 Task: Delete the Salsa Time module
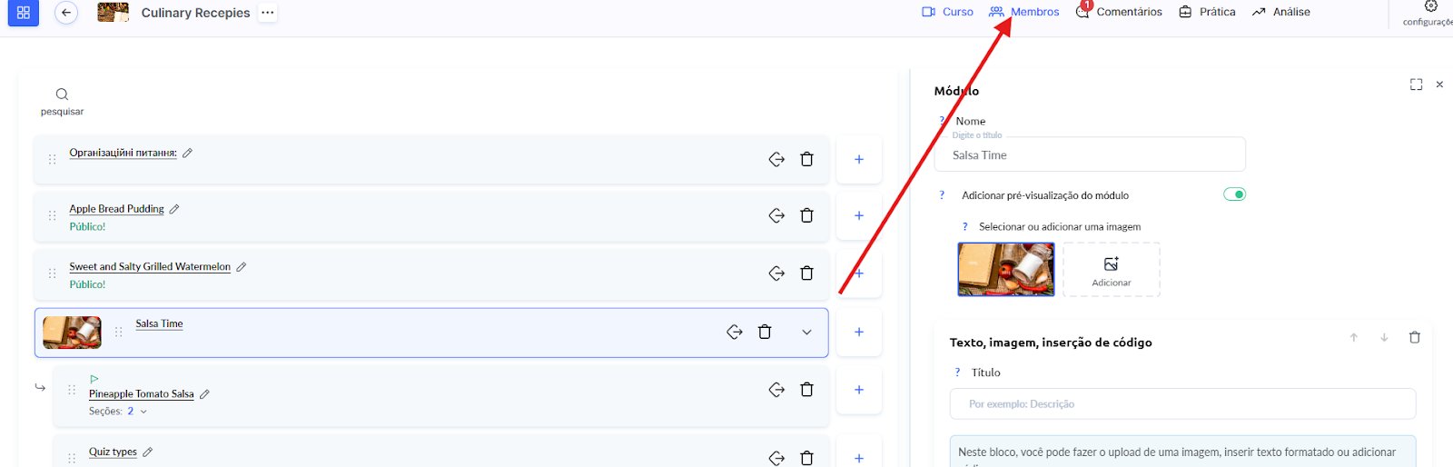click(x=765, y=332)
